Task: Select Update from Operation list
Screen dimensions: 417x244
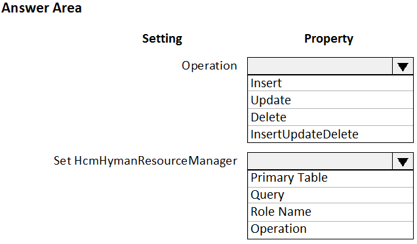Action: tap(330, 100)
